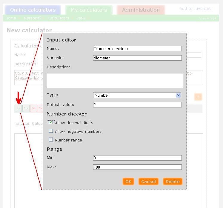This screenshot has height=208, width=223.
Task: Click the background calculator Description textarea
Action: tap(28, 78)
